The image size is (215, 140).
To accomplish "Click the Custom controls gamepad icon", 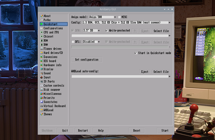I will (42, 86).
